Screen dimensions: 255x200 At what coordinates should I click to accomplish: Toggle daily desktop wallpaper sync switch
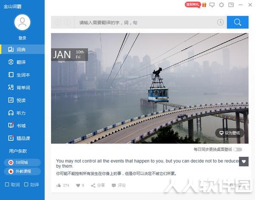click(238, 150)
